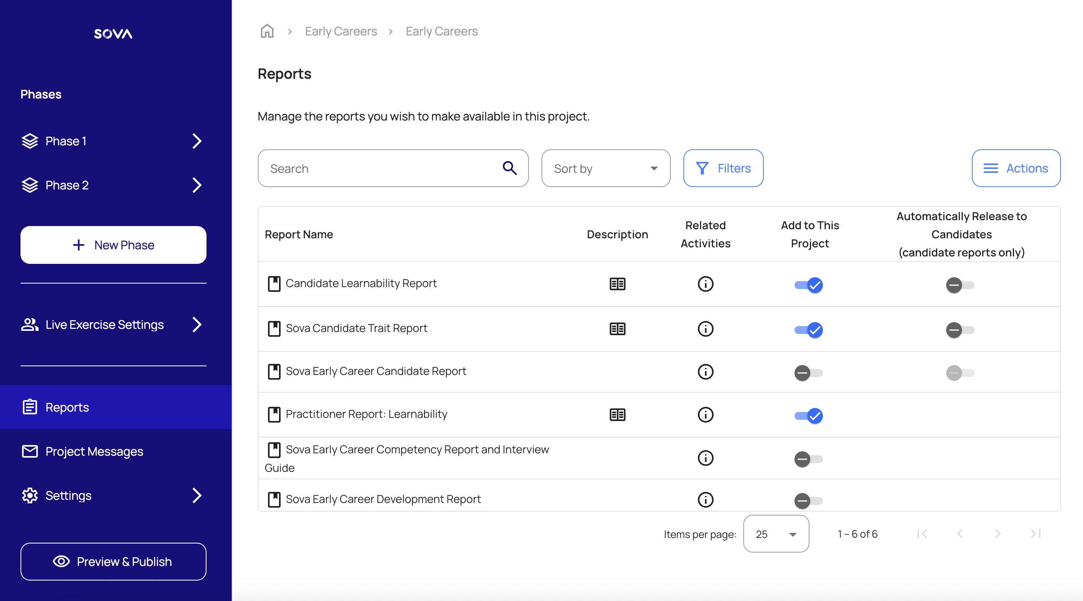Click the search magnifier icon
Viewport: 1083px width, 601px height.
pos(510,168)
